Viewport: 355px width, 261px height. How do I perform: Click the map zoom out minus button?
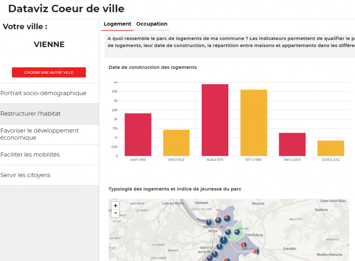(115, 213)
